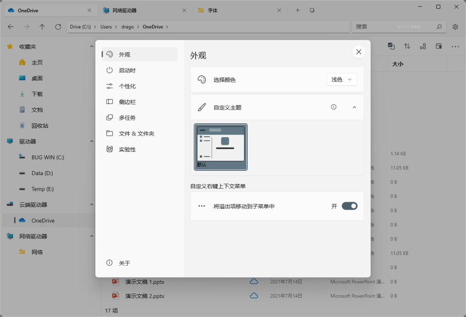Screen dimensions: 466x317
Task: Collapse the 自定义主题 section chevron
Action: click(x=355, y=107)
